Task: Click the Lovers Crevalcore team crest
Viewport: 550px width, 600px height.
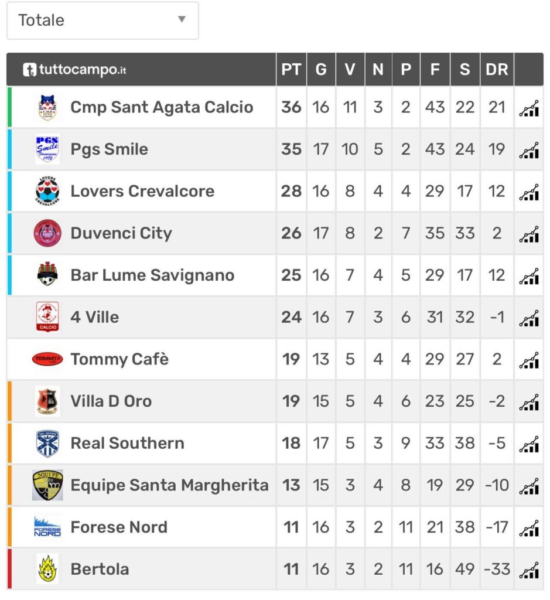Action: [x=47, y=191]
